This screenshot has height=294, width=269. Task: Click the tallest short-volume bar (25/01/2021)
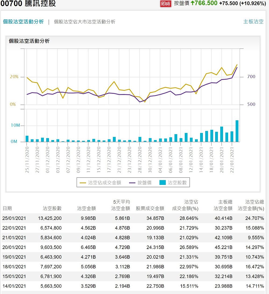tap(237, 131)
